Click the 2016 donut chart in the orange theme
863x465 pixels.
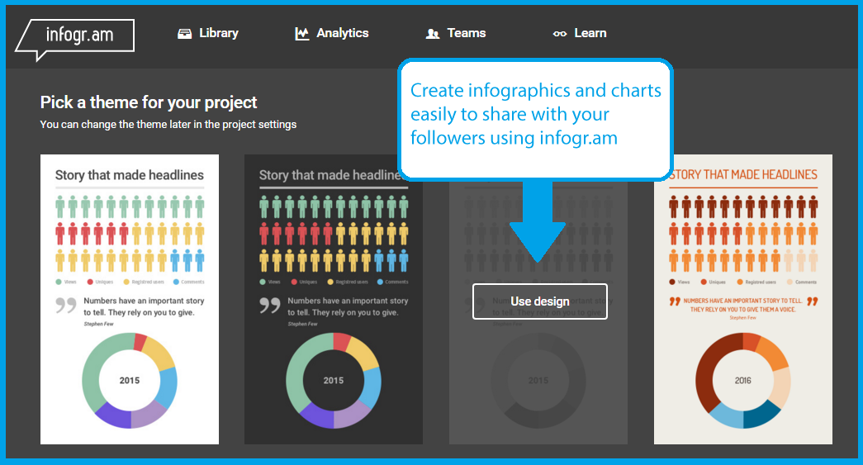point(743,380)
